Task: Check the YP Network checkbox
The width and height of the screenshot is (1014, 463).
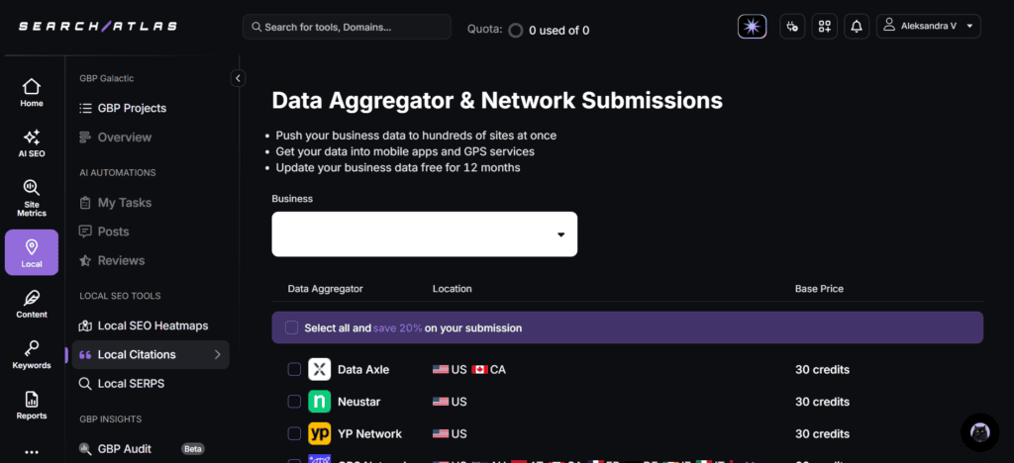Action: [x=294, y=433]
